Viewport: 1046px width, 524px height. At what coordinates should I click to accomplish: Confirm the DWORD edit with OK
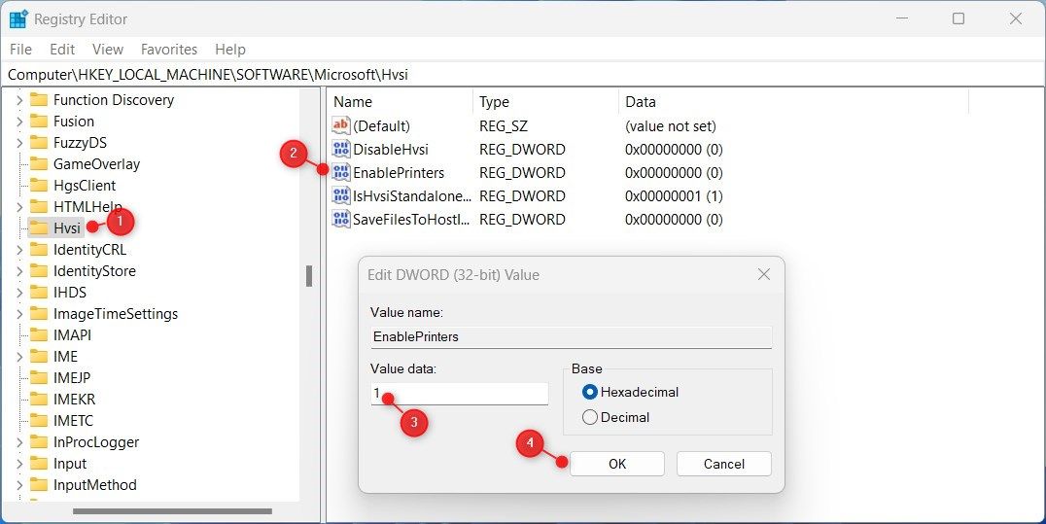617,464
